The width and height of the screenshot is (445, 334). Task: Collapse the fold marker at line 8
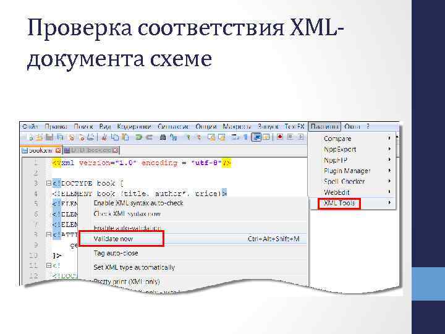click(49, 234)
